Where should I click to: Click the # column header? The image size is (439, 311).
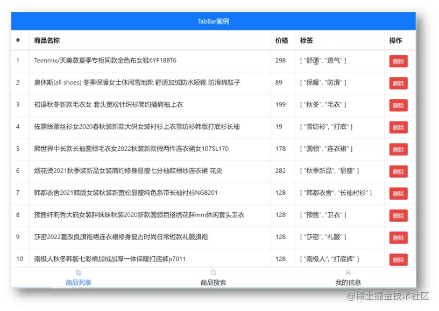18,40
